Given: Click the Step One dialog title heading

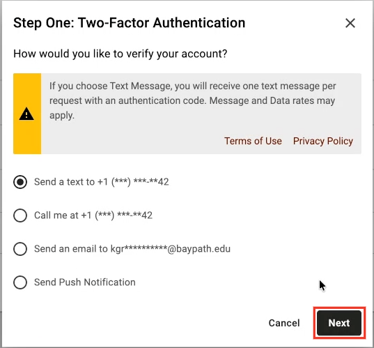Looking at the screenshot, I should click(130, 23).
